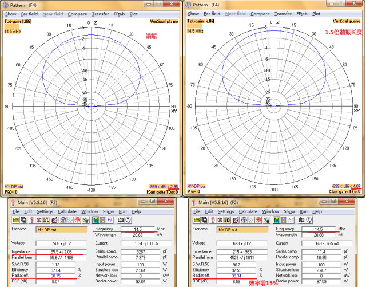Open Window menu in right Main window
Viewport: 366px width, 287px height.
point(270,211)
